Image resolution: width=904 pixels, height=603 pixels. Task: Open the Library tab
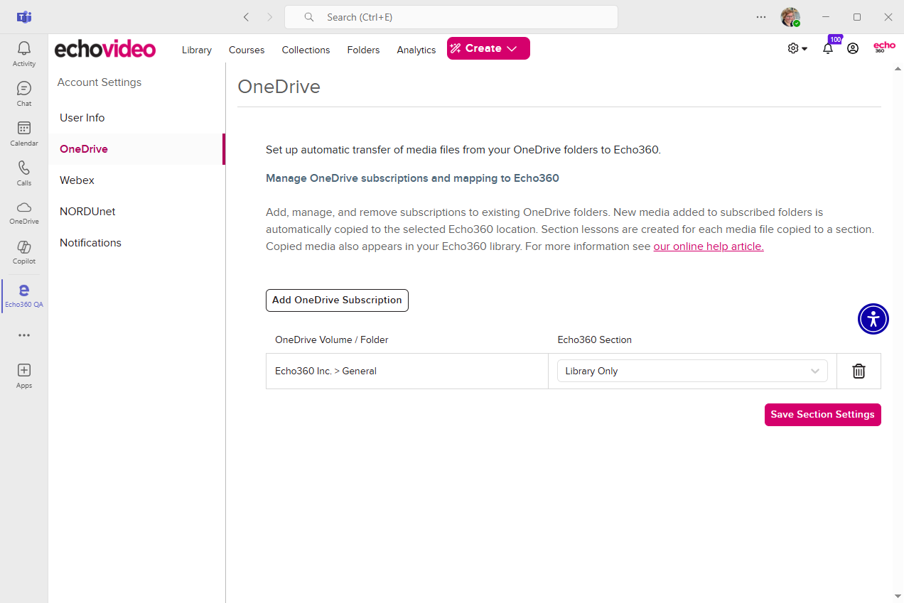[197, 50]
